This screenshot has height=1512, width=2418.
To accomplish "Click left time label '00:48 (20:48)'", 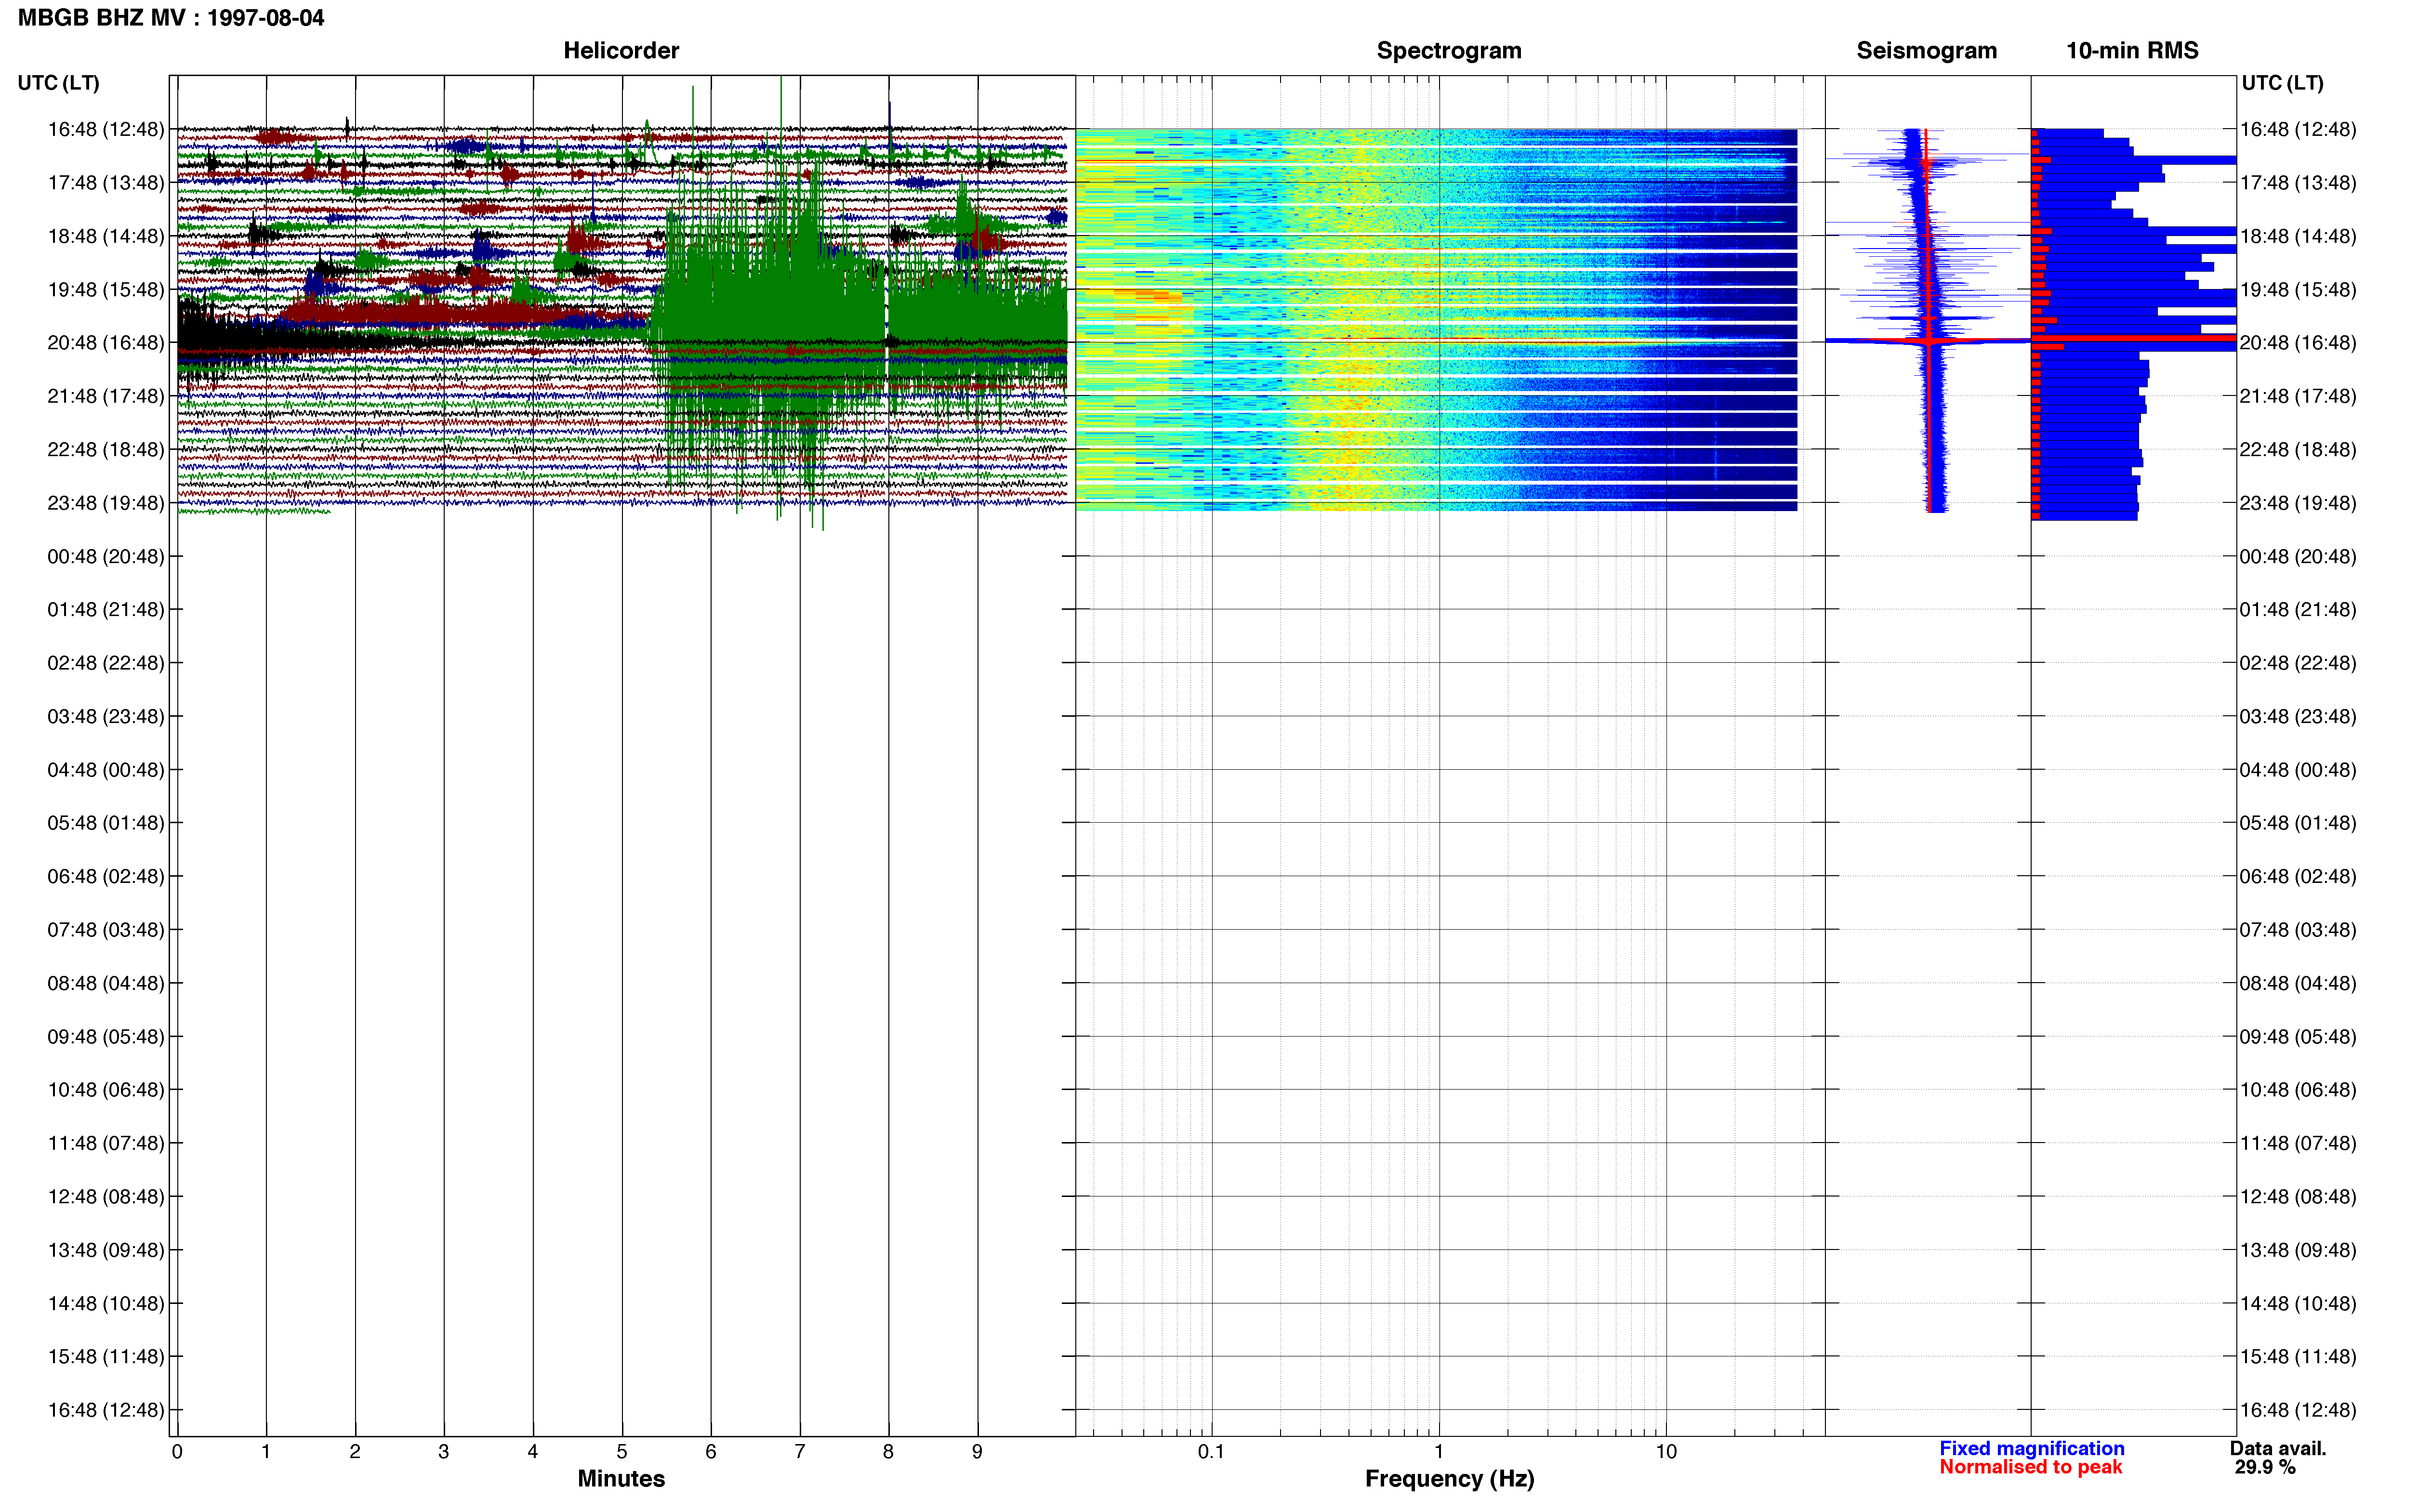I will [x=106, y=556].
